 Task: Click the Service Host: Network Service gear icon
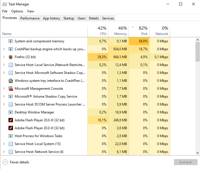click(11, 152)
